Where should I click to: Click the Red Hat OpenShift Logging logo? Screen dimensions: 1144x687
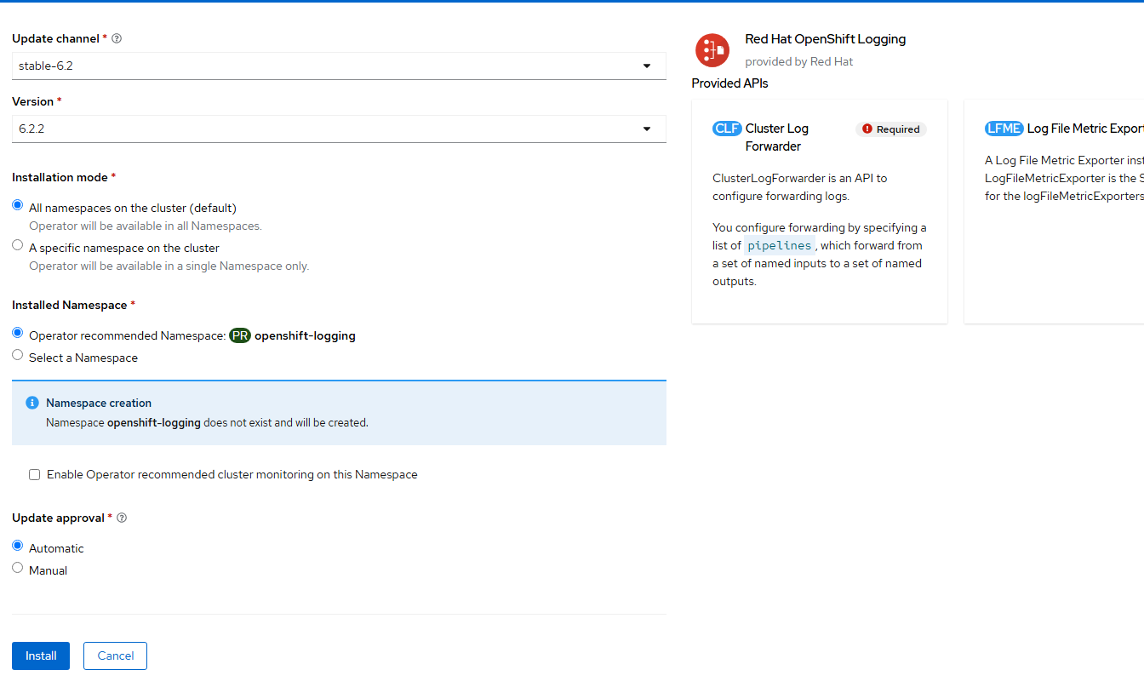(x=712, y=50)
